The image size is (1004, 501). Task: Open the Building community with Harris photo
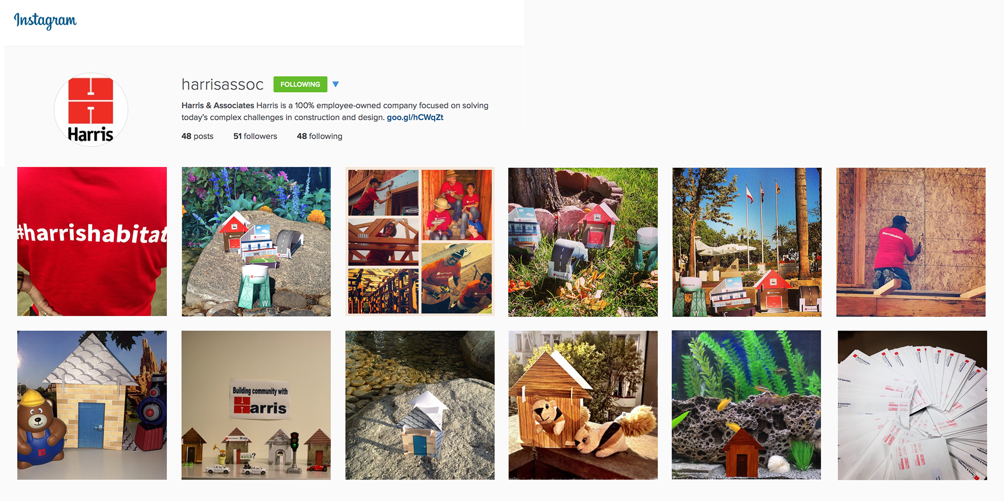(x=256, y=405)
